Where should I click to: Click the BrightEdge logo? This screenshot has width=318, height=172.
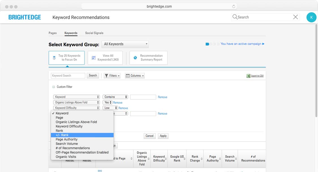25,17
